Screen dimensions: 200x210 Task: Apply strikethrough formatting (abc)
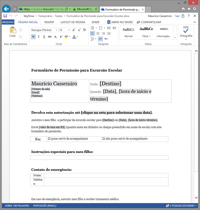tap(50, 37)
